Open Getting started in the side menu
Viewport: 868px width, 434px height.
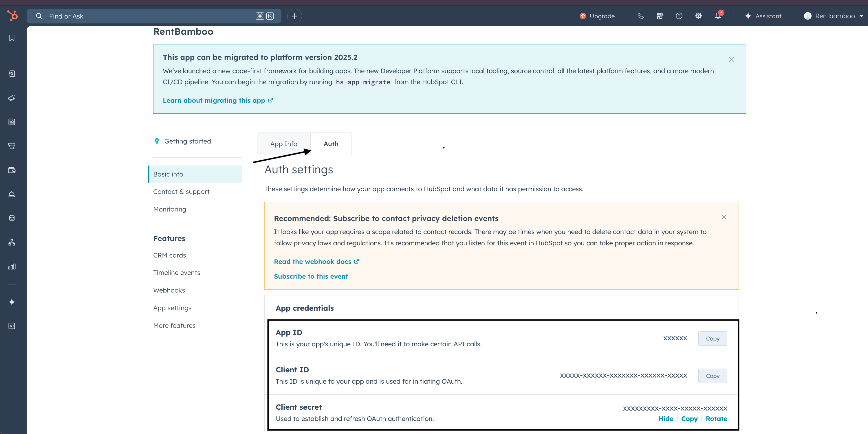click(x=188, y=141)
